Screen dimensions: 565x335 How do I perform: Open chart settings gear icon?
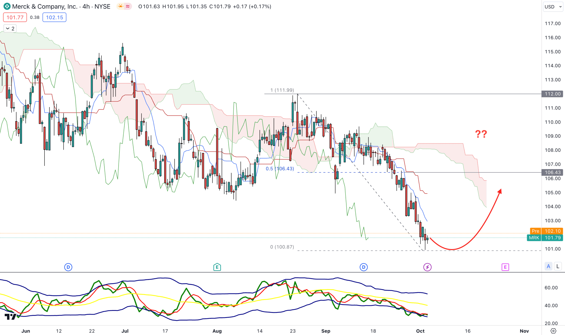pos(553,331)
